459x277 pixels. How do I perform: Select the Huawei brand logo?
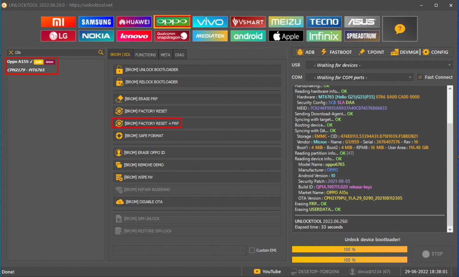click(134, 22)
